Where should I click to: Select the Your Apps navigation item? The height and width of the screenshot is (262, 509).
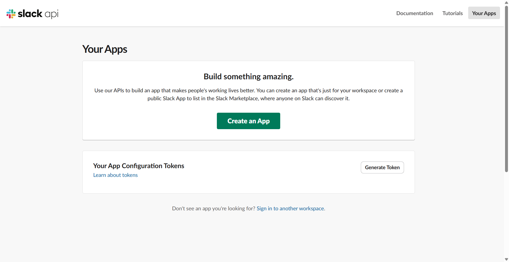484,13
